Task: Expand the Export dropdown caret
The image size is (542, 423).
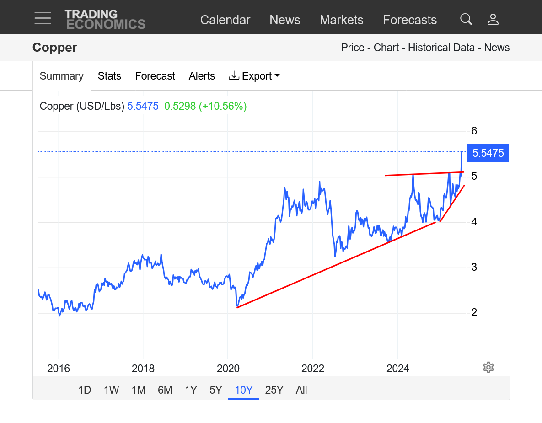Action: click(x=277, y=76)
